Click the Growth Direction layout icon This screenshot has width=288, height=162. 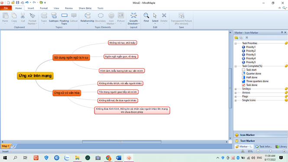click(133, 16)
